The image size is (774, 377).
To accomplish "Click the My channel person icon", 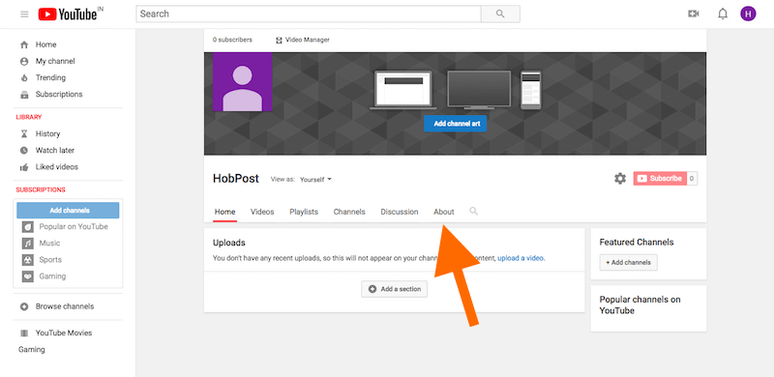I will [23, 61].
